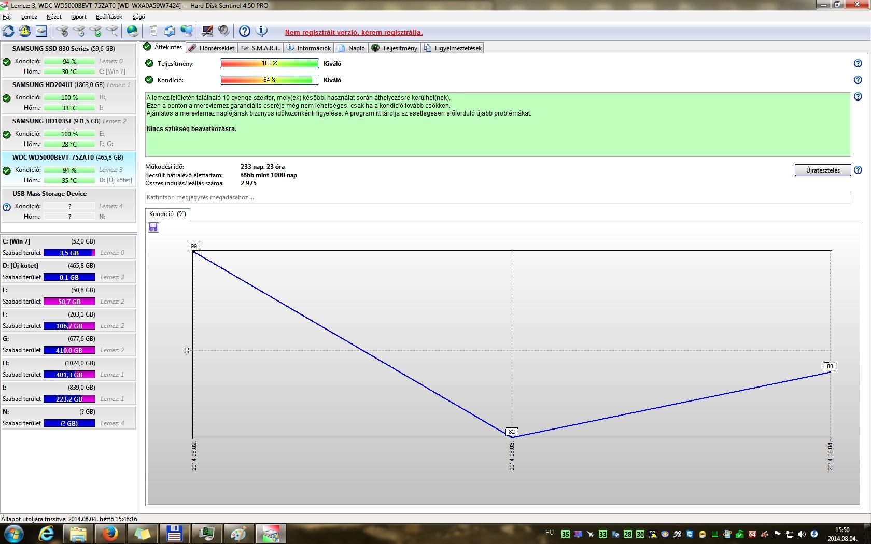Viewport: 871px width, 544px height.
Task: Click the blue arrows toolbar icon
Action: point(170,31)
